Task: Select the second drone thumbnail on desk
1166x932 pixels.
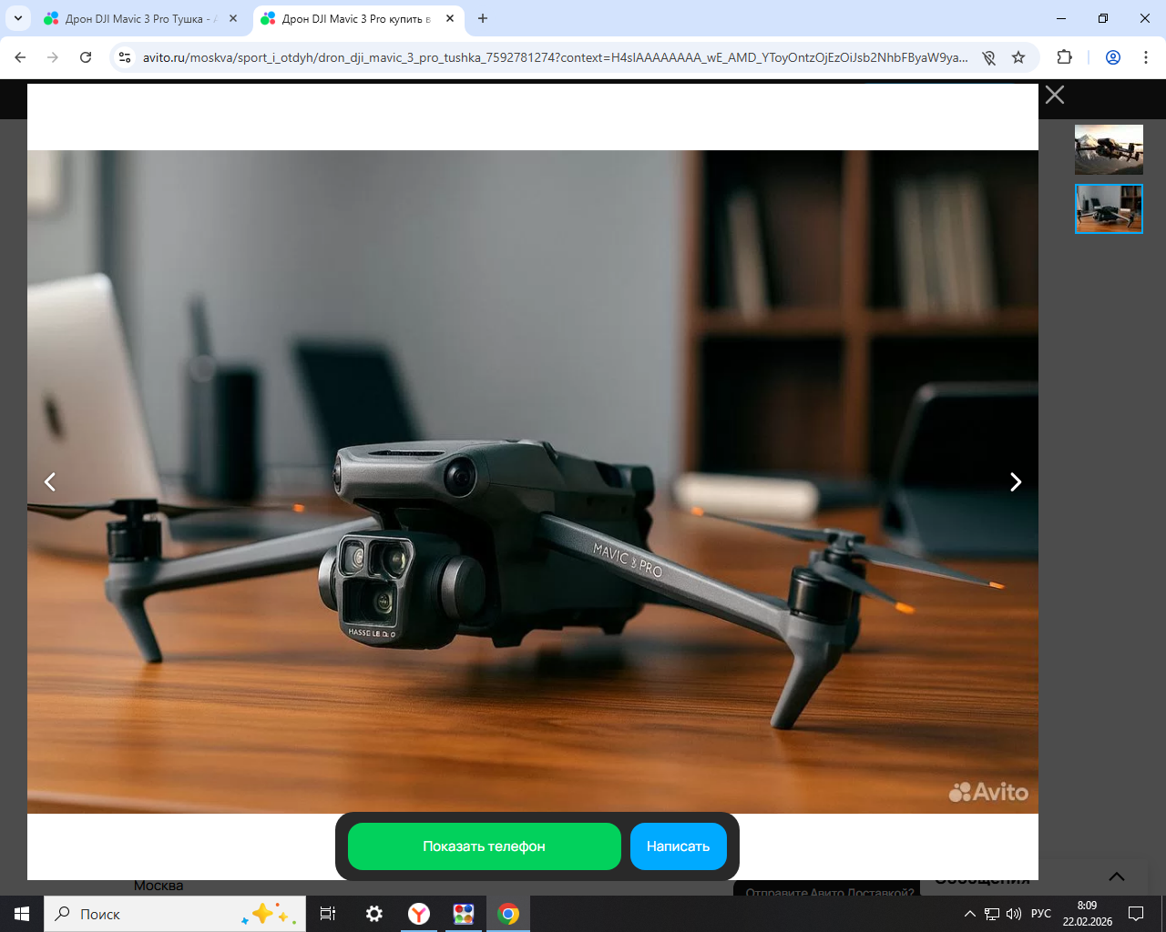Action: [1109, 208]
